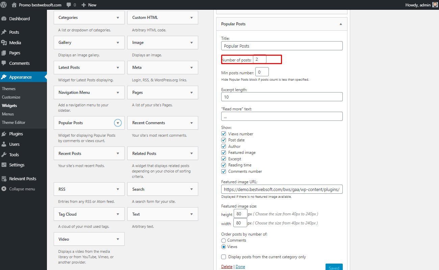This screenshot has height=270, width=439.
Task: Click the Media icon in sidebar
Action: pyautogui.click(x=4, y=43)
